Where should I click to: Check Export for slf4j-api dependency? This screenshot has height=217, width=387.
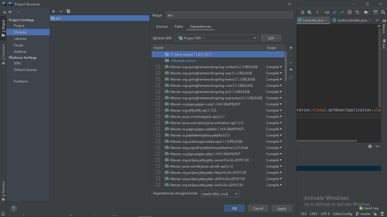[158, 110]
